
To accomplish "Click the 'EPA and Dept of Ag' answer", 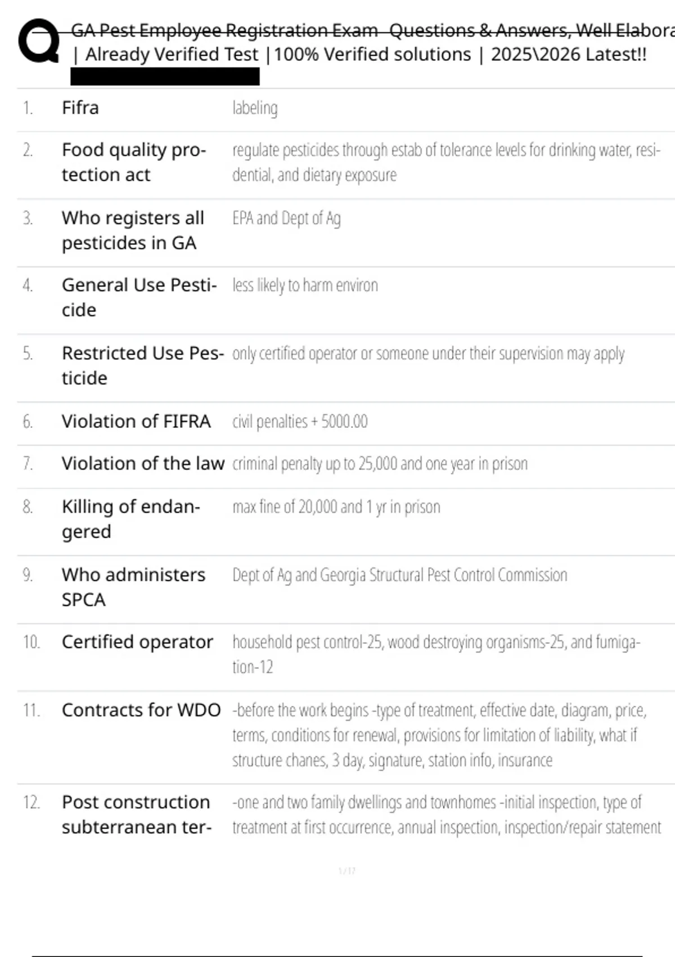I will [x=286, y=218].
